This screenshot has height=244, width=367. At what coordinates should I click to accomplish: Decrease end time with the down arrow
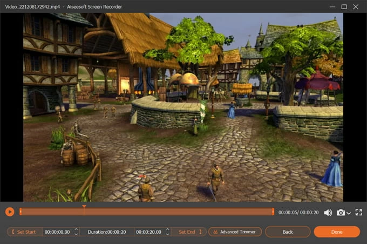[x=167, y=234]
